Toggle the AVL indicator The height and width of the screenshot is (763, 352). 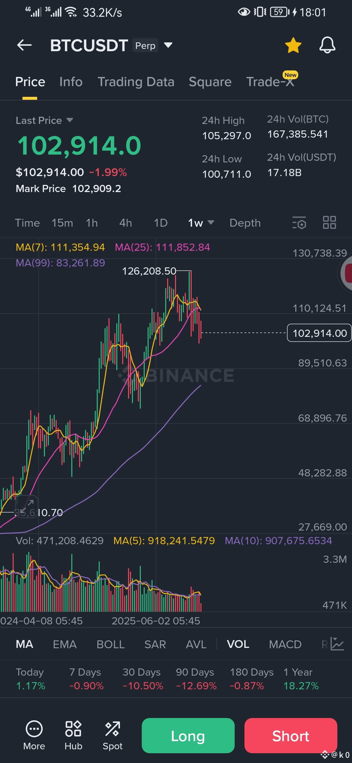pos(196,644)
